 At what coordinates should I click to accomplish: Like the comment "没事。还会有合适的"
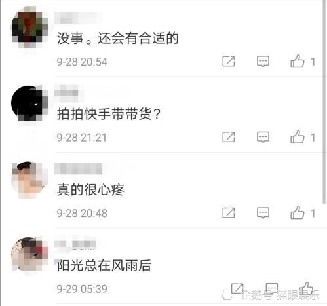pyautogui.click(x=297, y=61)
